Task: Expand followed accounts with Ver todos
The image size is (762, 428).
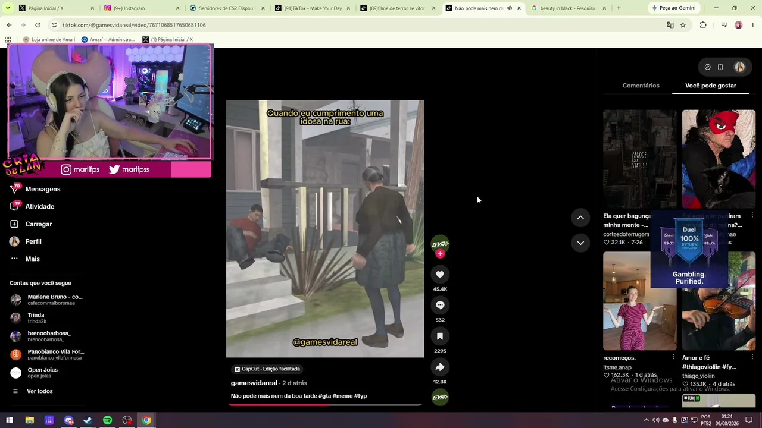Action: tap(39, 391)
